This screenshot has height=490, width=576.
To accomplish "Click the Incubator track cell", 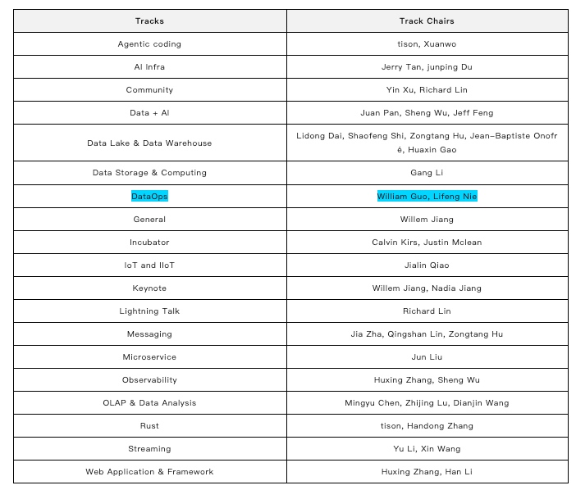I will click(x=149, y=243).
